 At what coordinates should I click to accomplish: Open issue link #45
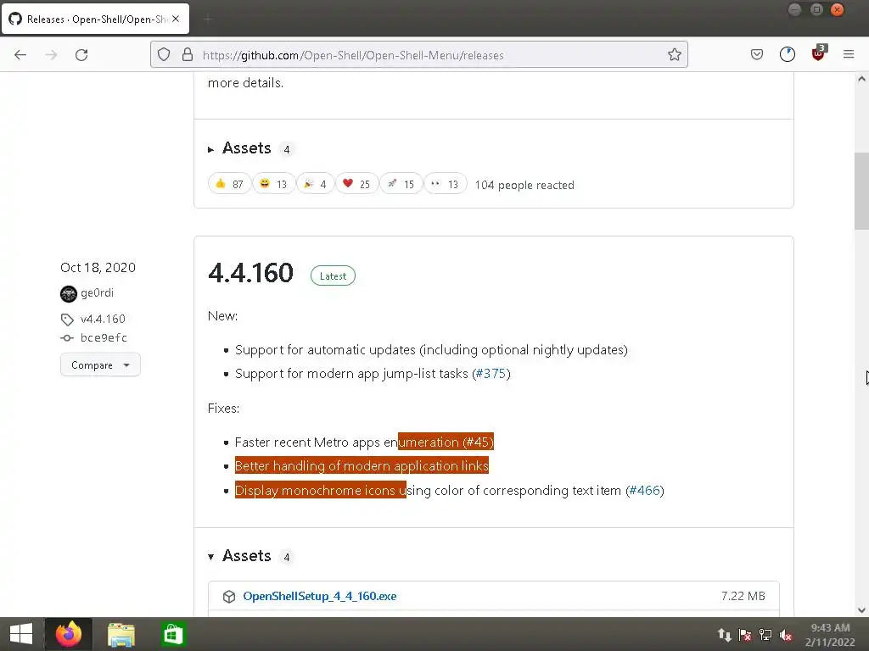point(478,442)
